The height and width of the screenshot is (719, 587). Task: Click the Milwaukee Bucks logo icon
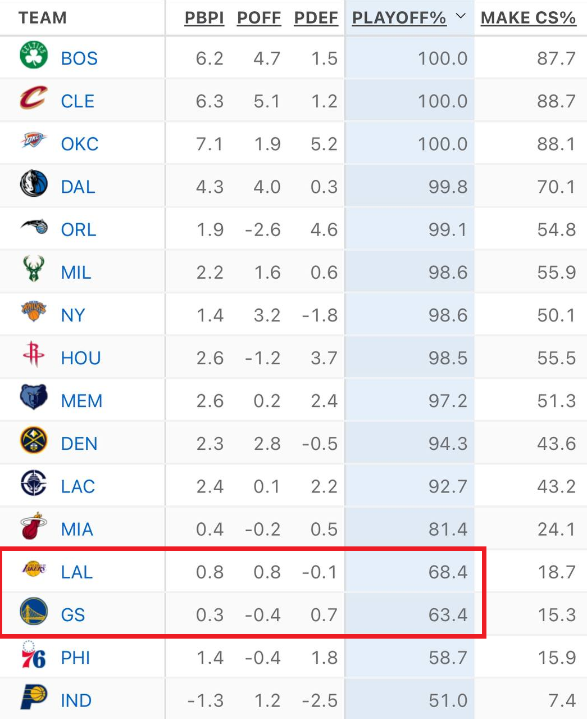[x=34, y=269]
